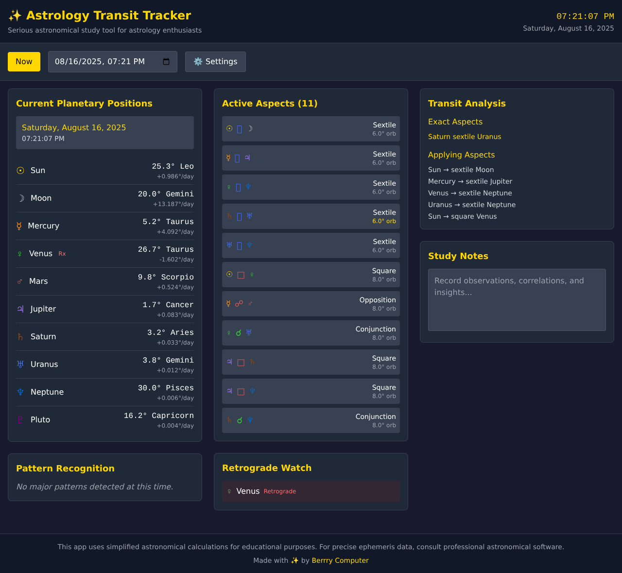Click the highlighted Saturn sextile aspect row

point(311,216)
